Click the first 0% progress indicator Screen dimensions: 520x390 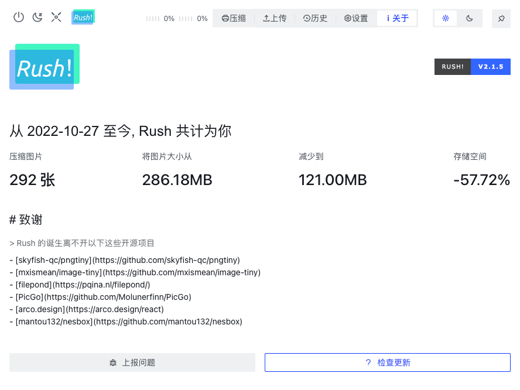tap(160, 19)
